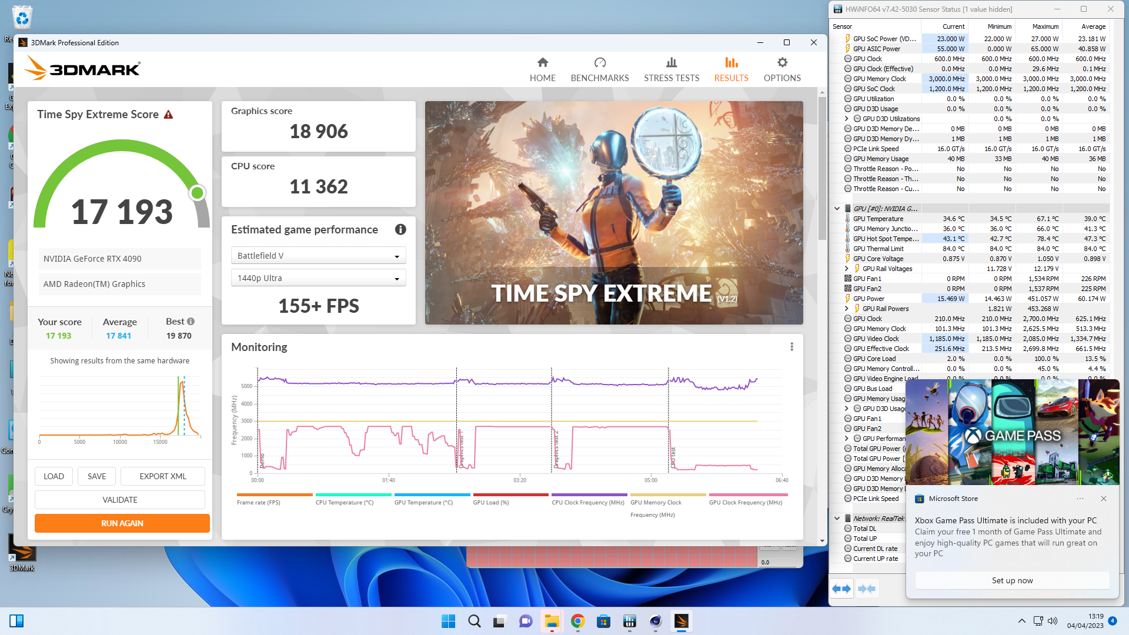Viewport: 1129px width, 635px height.
Task: Click the Estimated game performance info icon
Action: pos(400,230)
